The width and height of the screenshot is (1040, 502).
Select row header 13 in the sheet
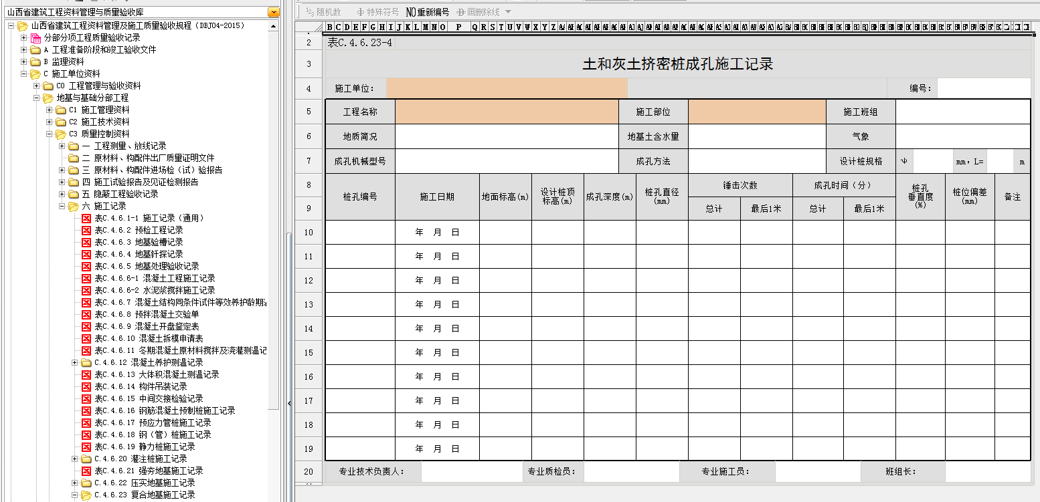pyautogui.click(x=309, y=305)
